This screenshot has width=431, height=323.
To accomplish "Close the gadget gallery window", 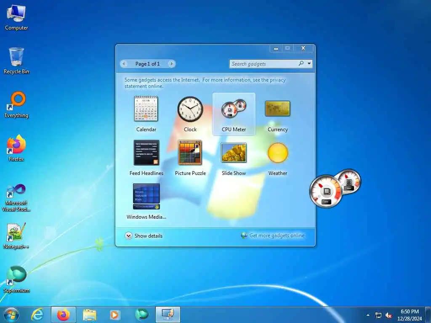I will [x=303, y=48].
